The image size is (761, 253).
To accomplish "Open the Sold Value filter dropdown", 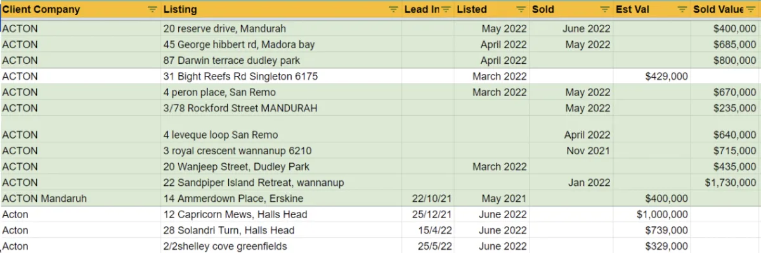I will click(753, 9).
